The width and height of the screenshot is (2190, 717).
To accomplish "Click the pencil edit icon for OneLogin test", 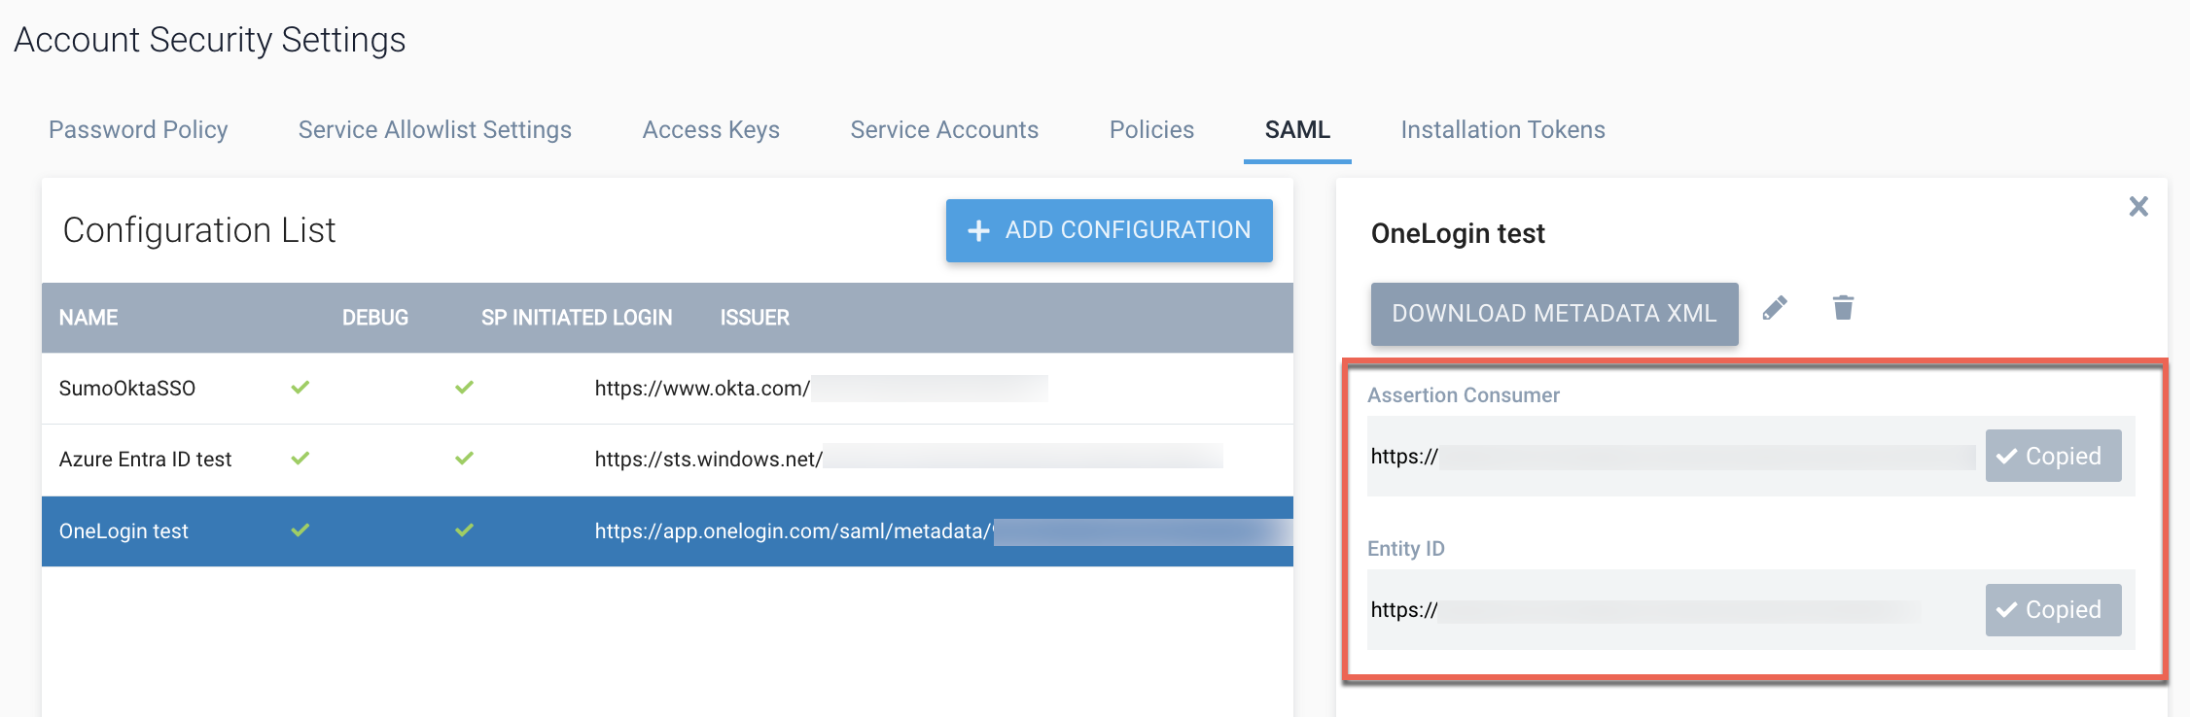I will [x=1775, y=309].
